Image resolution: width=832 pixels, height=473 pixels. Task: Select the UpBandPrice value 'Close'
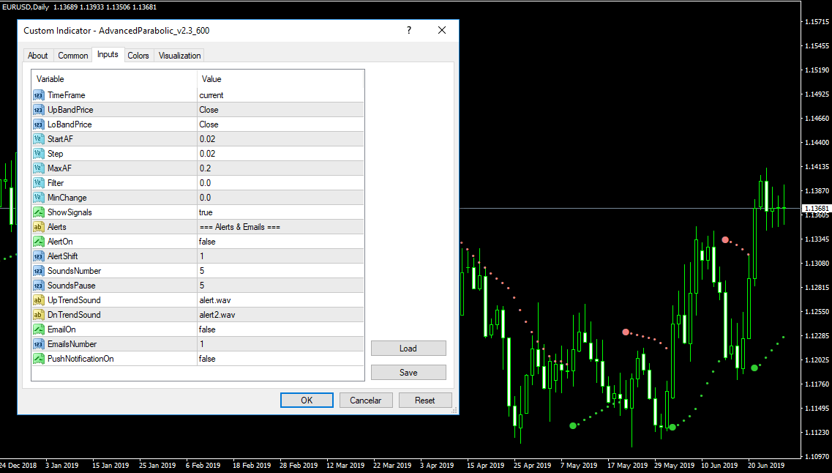209,110
